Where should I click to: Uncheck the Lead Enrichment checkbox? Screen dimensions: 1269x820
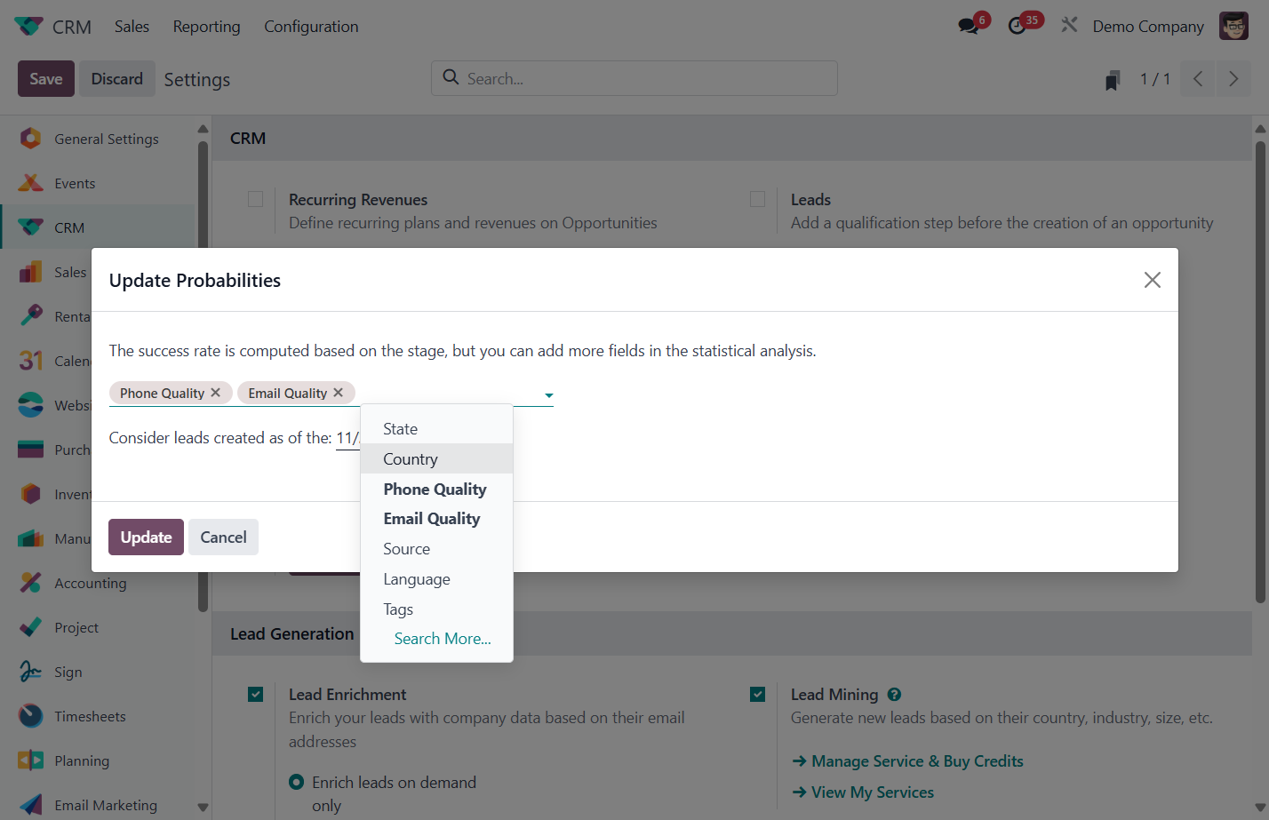coord(256,695)
